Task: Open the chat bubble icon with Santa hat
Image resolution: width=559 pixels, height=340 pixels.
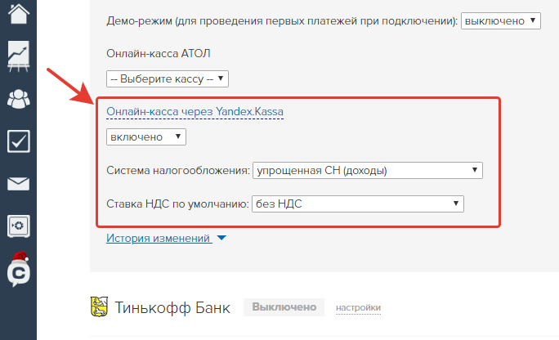Action: click(19, 269)
